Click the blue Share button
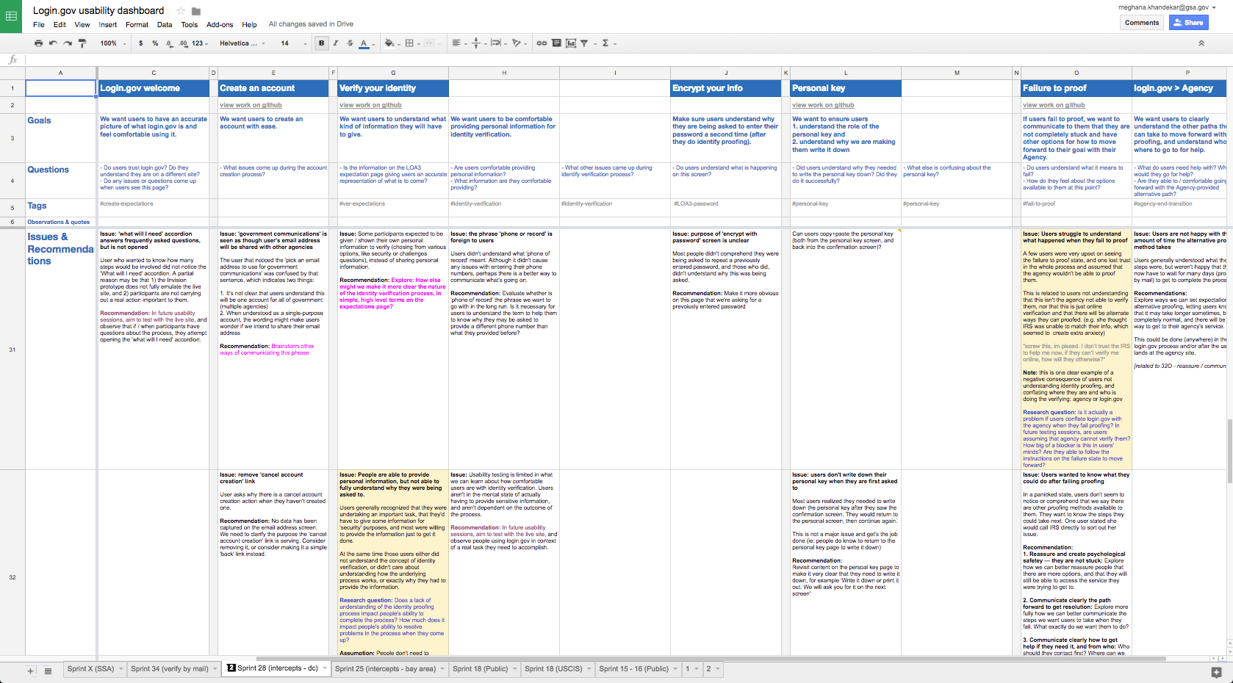Viewport: 1233px width, 683px height. click(x=1188, y=23)
